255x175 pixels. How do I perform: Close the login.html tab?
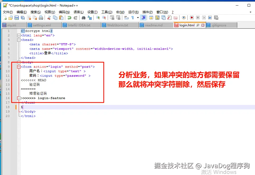tap(203, 25)
